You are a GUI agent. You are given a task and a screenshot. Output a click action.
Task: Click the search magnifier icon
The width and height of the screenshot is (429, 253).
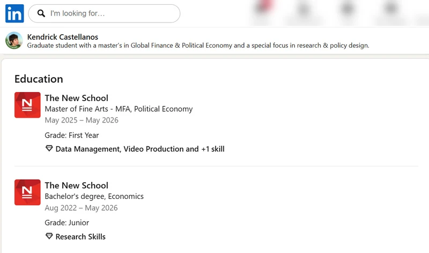point(41,13)
